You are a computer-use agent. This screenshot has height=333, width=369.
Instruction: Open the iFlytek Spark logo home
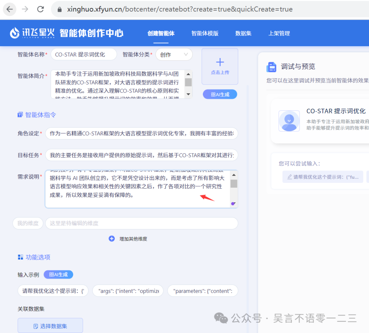(x=32, y=33)
